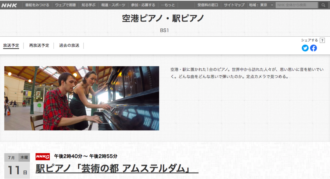
Task: Share on Facebook icon
Action: click(x=313, y=48)
